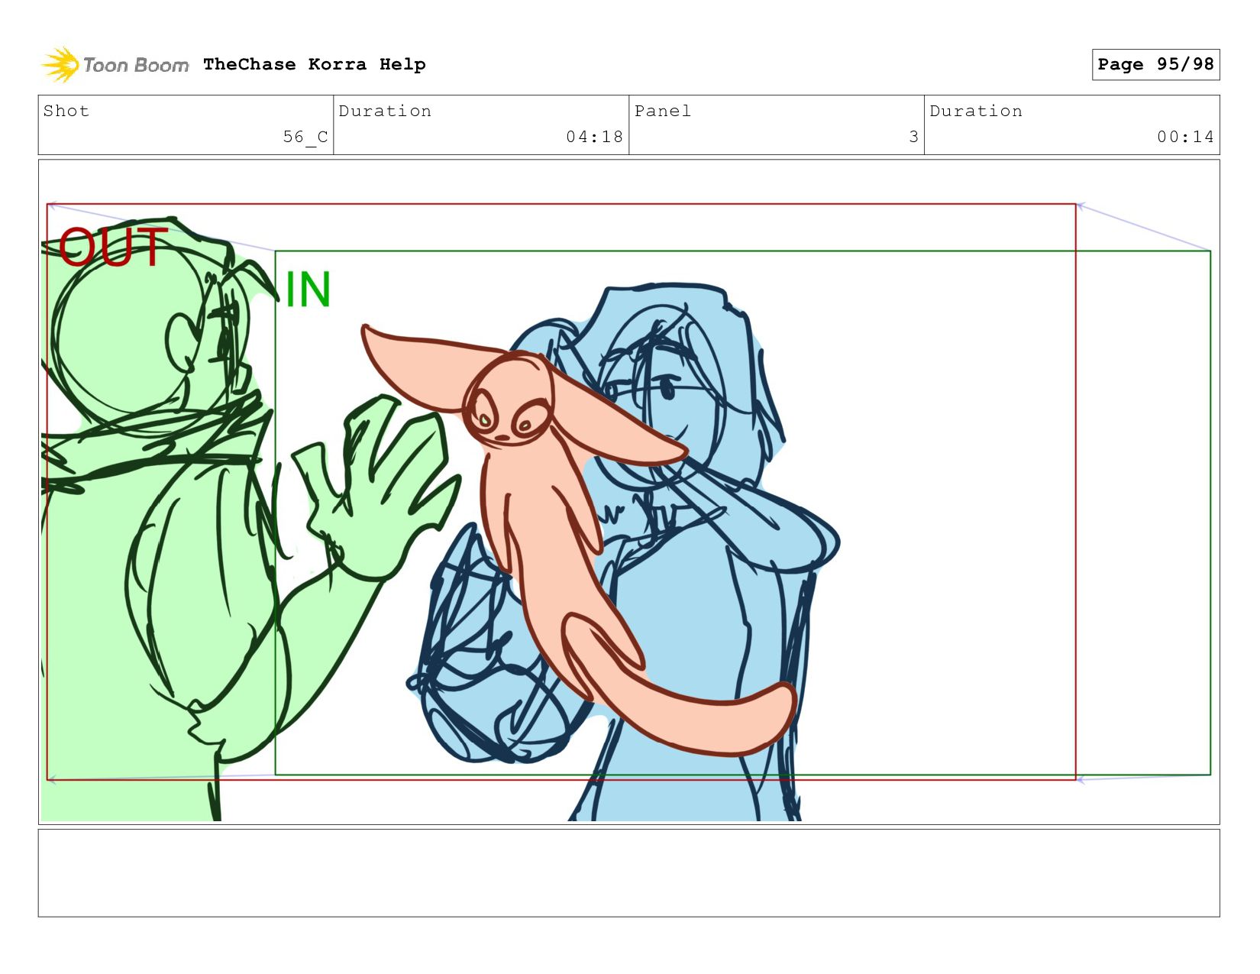Select the panel number '3'

913,137
